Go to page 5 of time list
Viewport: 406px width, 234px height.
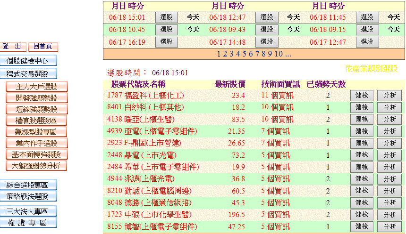coord(244,54)
